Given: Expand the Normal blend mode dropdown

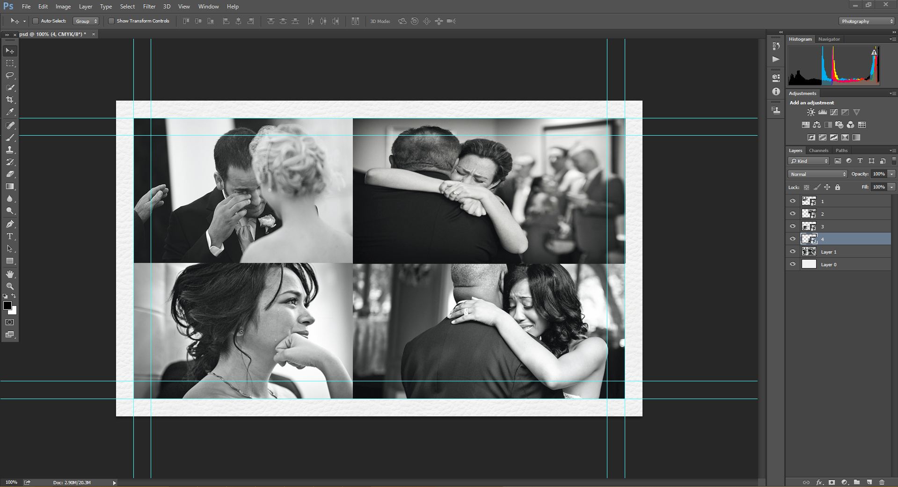Looking at the screenshot, I should click(x=818, y=174).
